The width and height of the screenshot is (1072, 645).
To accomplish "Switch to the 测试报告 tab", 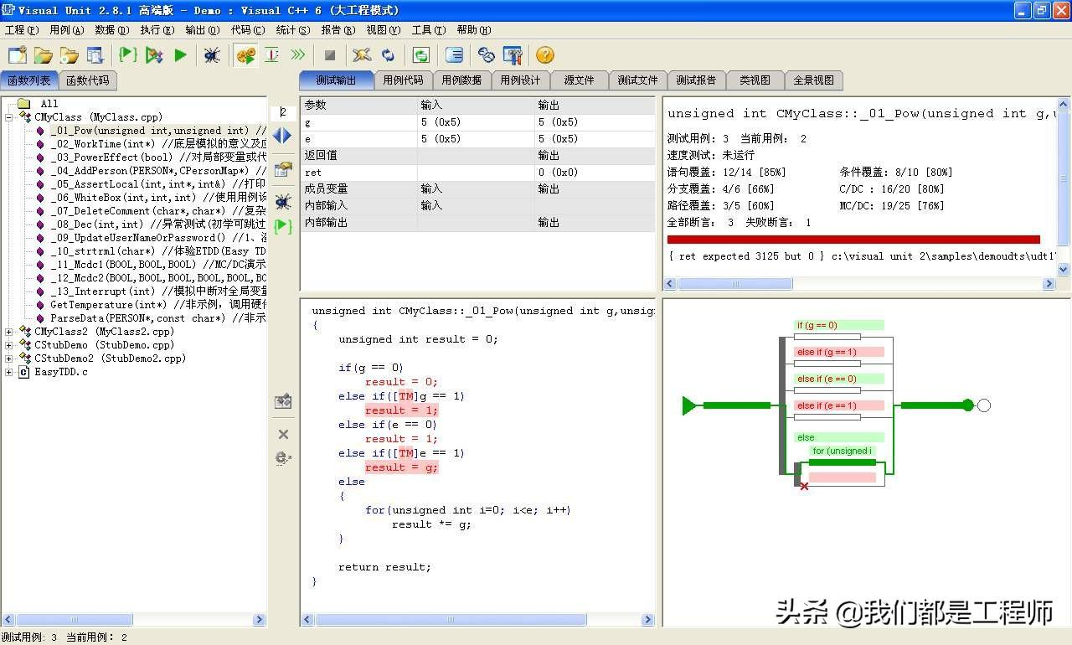I will click(696, 80).
